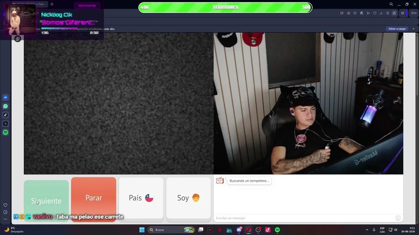Open X (Twitter) in the browser sidebar
Screen dimensions: 419x235
(x=6, y=124)
